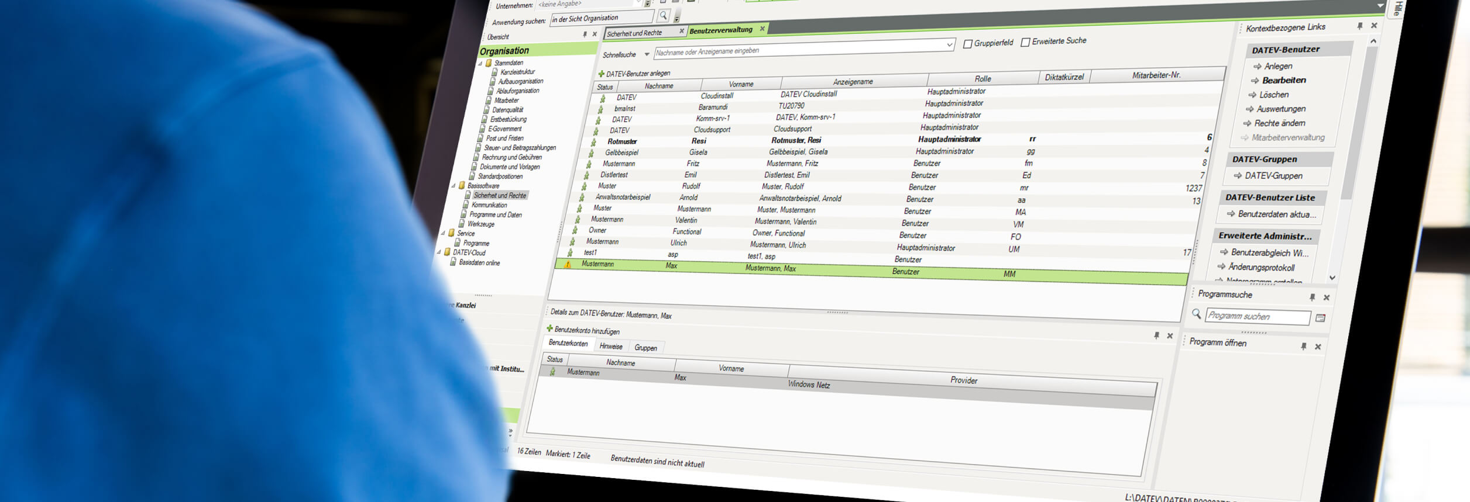Click the green plus Benutzerkonto hinzufügen icon

[x=549, y=328]
